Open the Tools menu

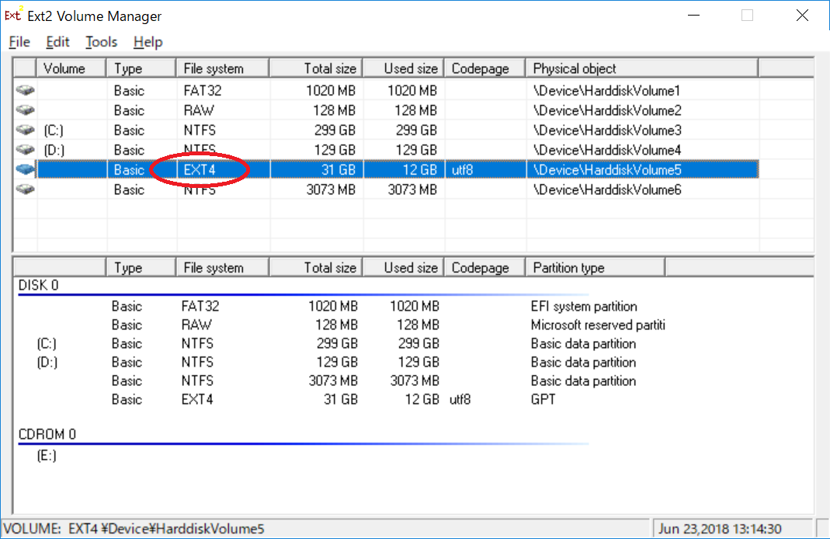coord(101,42)
